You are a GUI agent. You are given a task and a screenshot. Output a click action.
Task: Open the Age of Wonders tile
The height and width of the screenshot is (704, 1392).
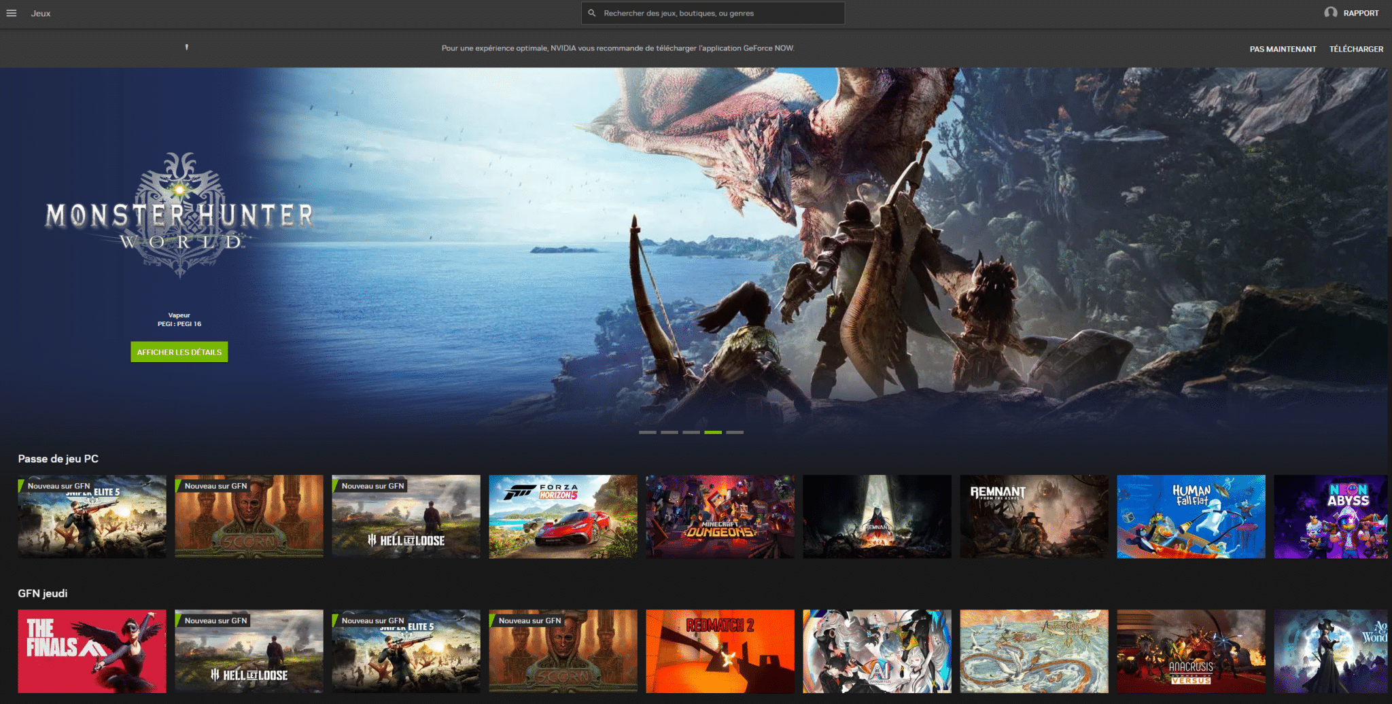1331,651
